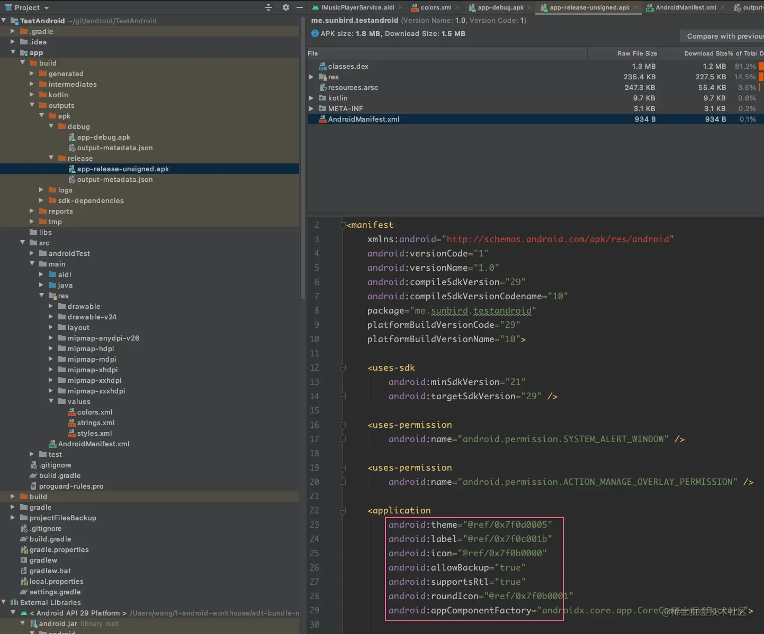The height and width of the screenshot is (634, 764).
Task: Select app-release-unsigned.apk in project tree
Action: (x=150, y=169)
